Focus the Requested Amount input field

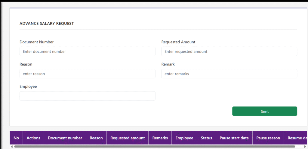coord(229,51)
